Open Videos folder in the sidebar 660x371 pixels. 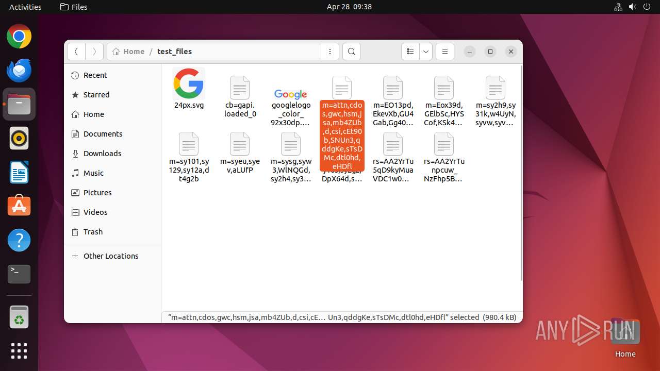point(112,212)
